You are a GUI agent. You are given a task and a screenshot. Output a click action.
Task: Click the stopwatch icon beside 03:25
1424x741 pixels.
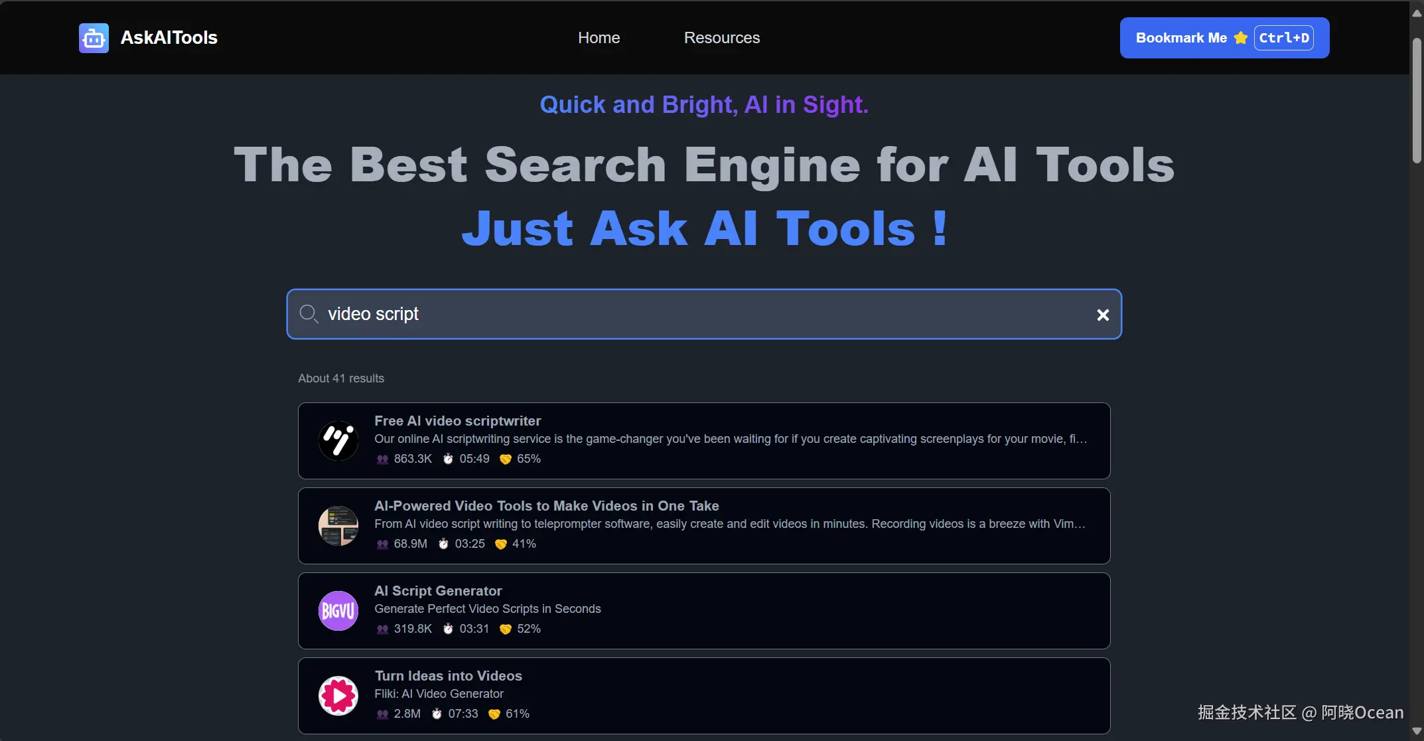[443, 544]
